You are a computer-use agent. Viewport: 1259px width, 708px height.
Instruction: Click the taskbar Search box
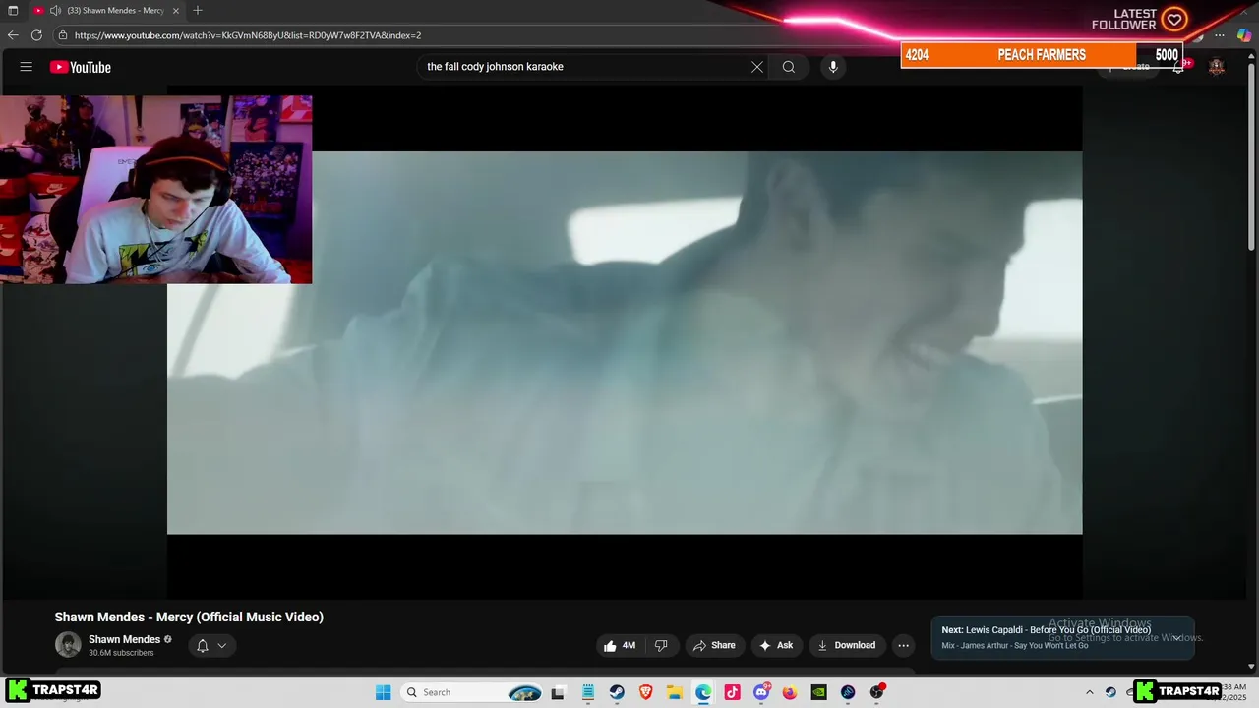click(473, 692)
